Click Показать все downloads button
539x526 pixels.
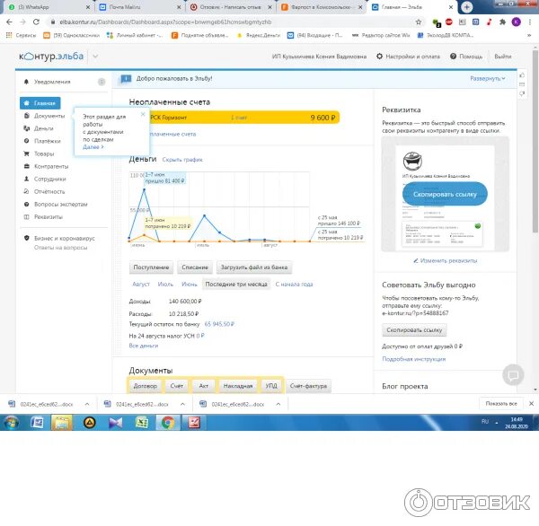[501, 404]
